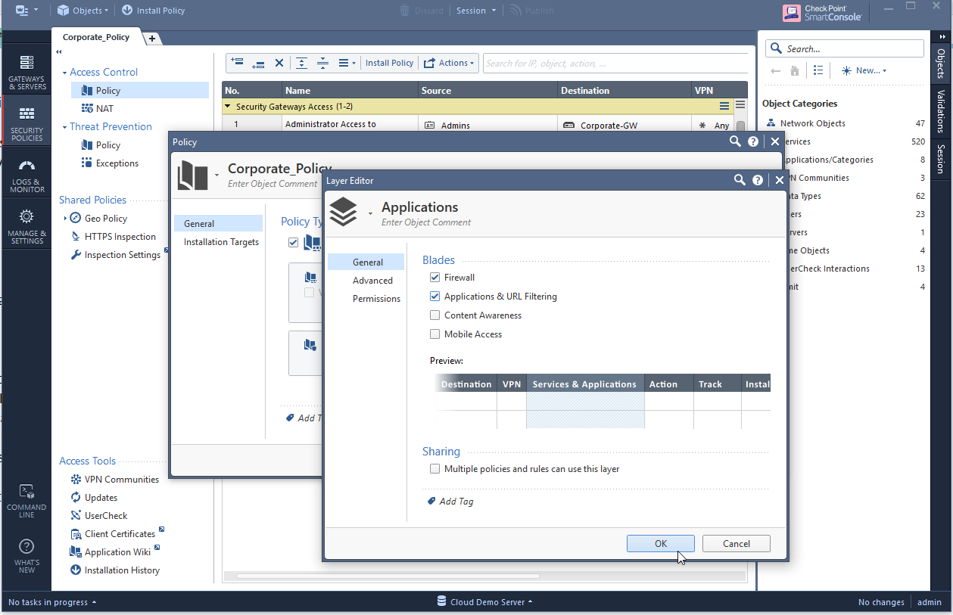
Task: Open the Command Line panel
Action: (26, 501)
